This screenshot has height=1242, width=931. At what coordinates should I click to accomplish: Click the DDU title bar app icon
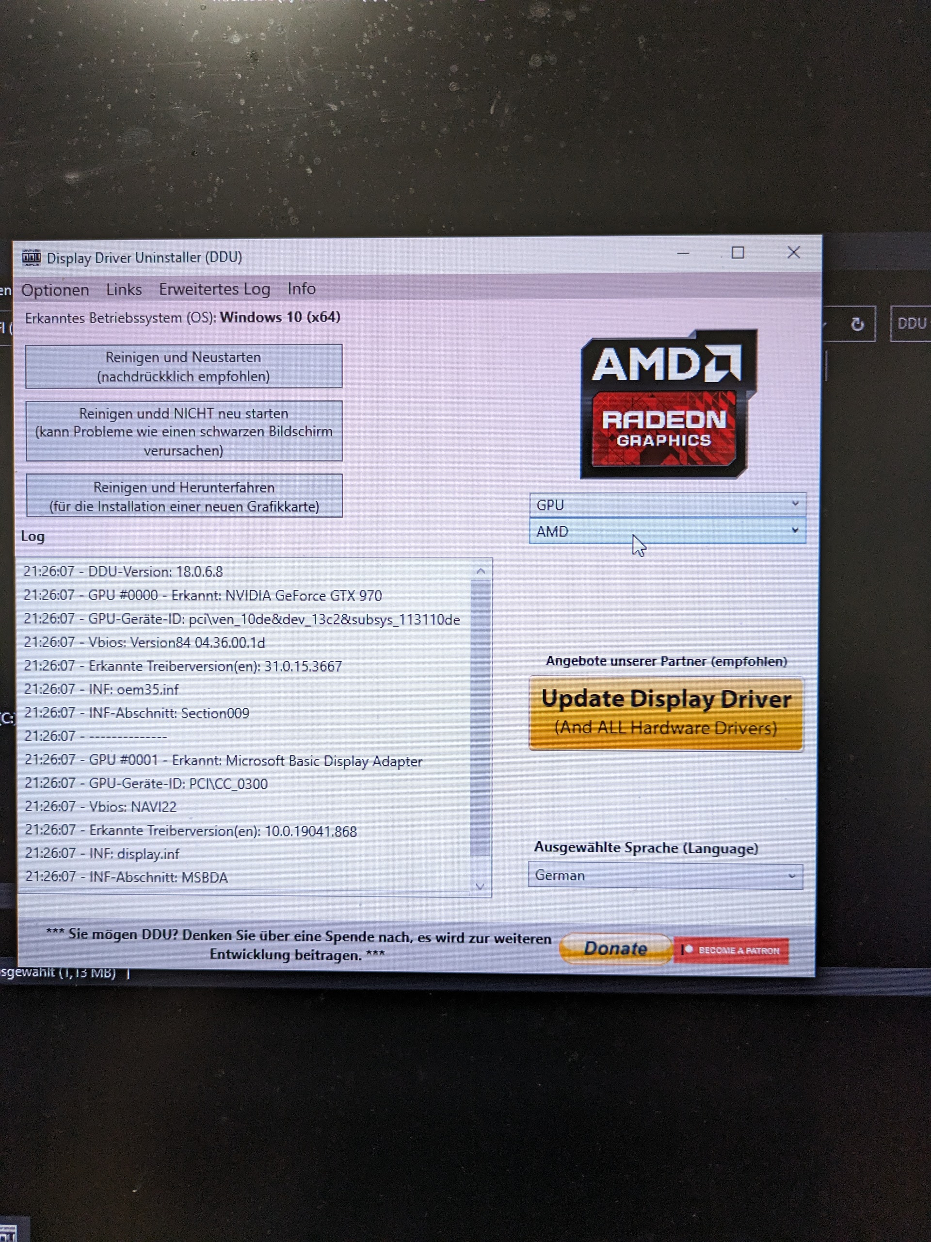point(32,258)
